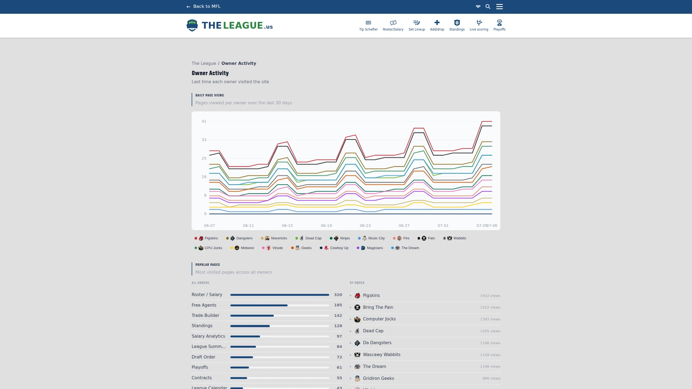Select Salary Analytics popular page row
Screen dimensions: 692x389
point(267,336)
